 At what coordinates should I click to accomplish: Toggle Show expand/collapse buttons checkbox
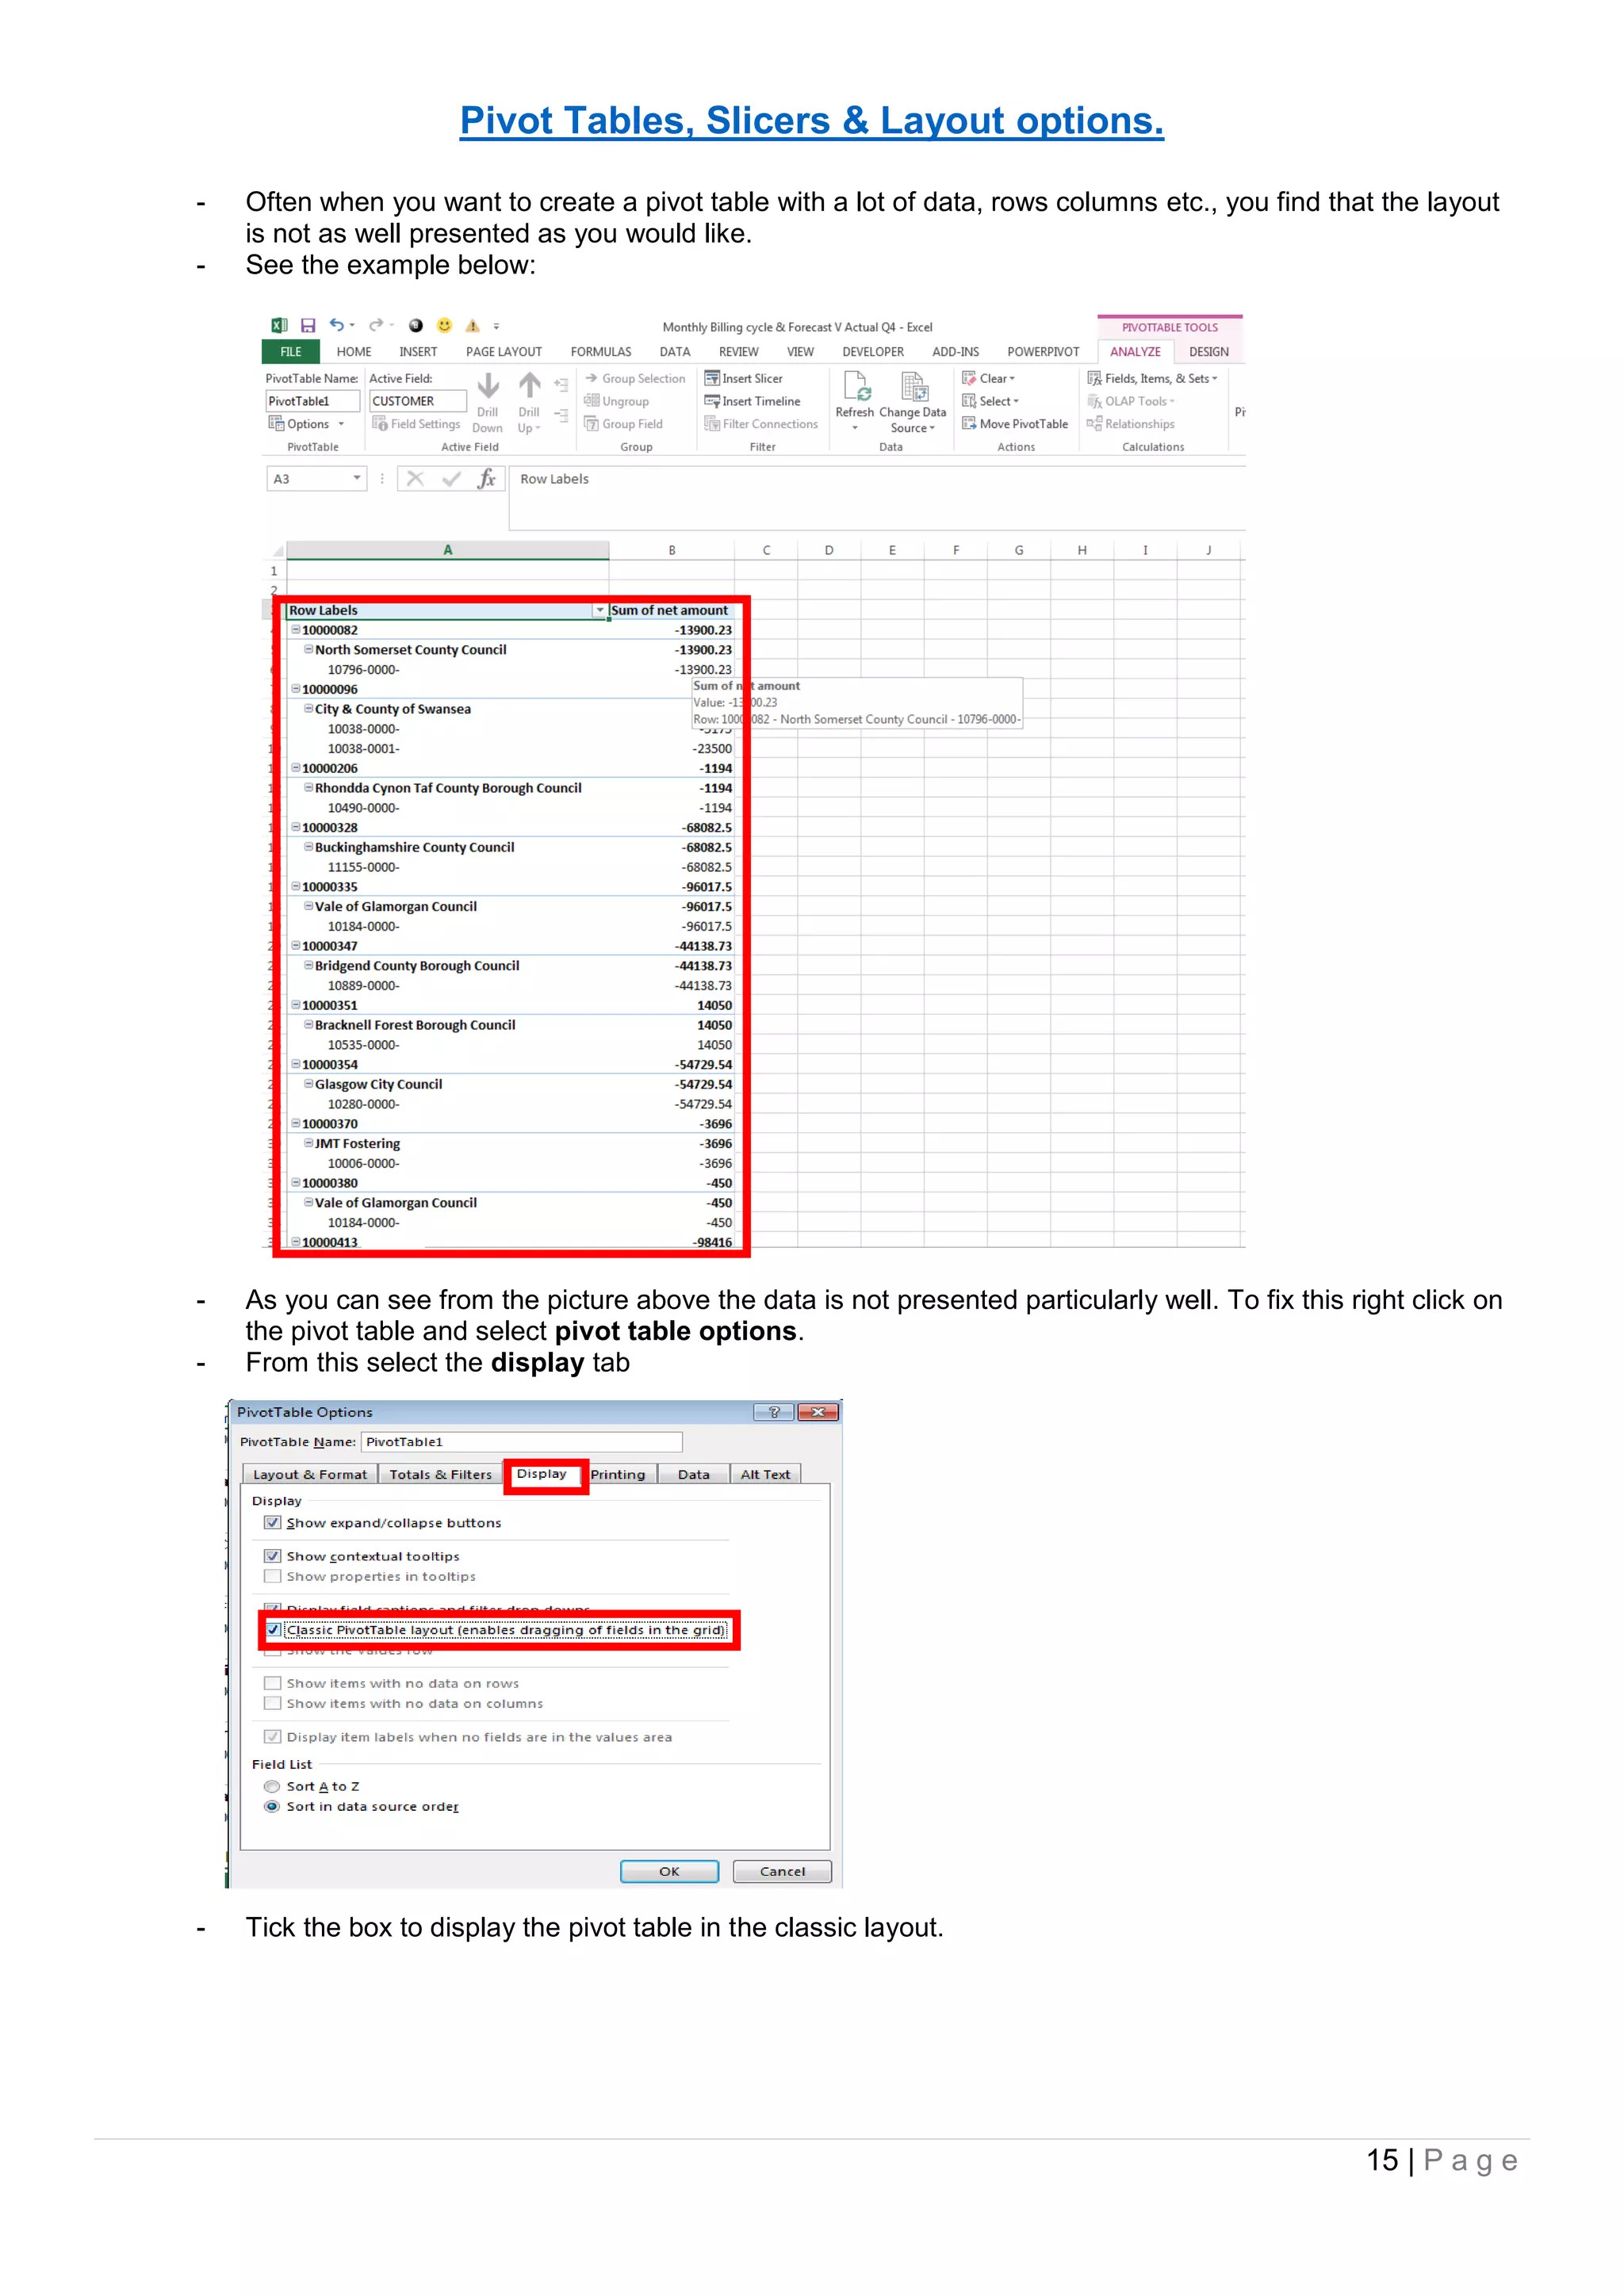272,1523
